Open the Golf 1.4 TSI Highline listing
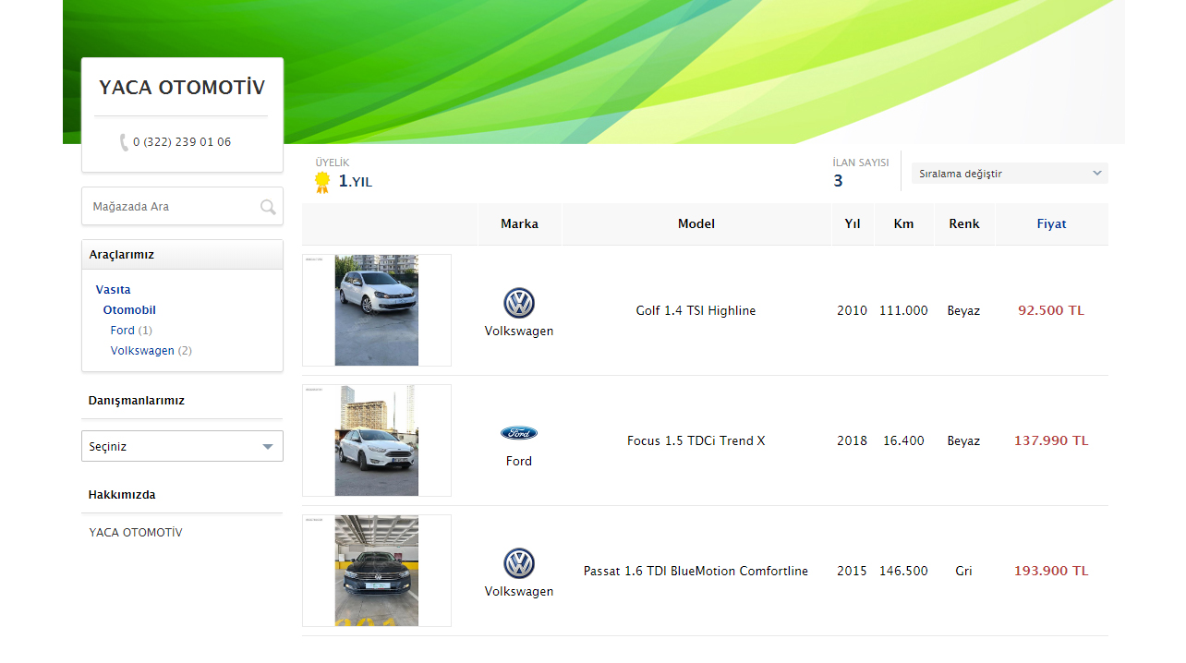 pos(696,311)
